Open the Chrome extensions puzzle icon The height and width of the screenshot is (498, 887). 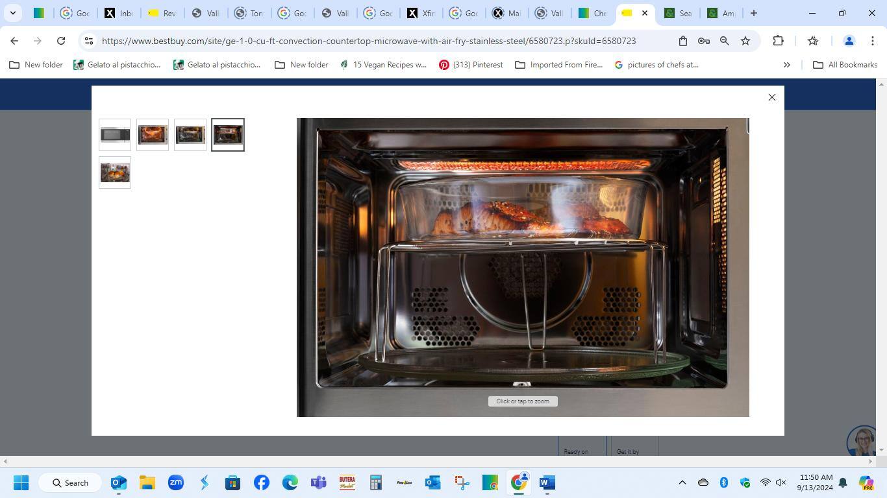pyautogui.click(x=778, y=41)
